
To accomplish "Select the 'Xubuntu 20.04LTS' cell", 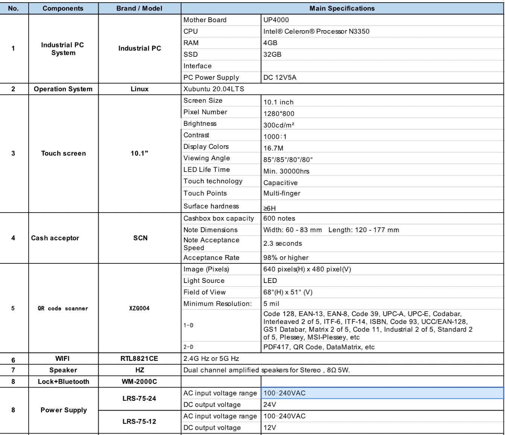I will [342, 89].
